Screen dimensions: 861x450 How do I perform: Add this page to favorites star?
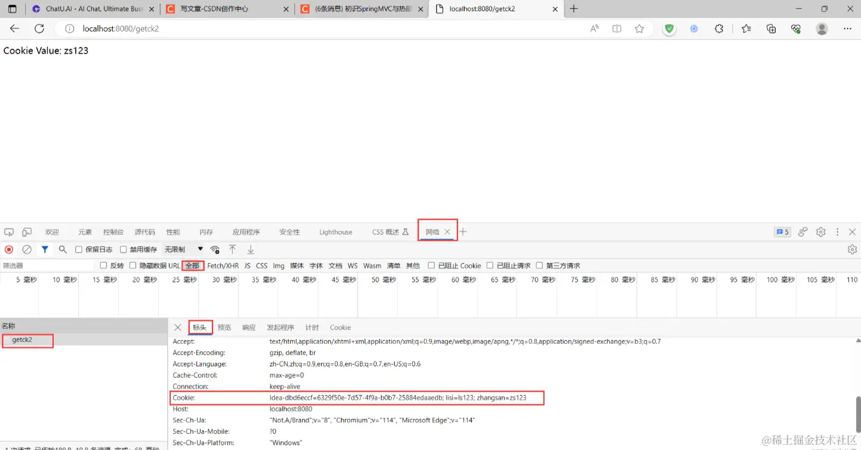click(639, 29)
